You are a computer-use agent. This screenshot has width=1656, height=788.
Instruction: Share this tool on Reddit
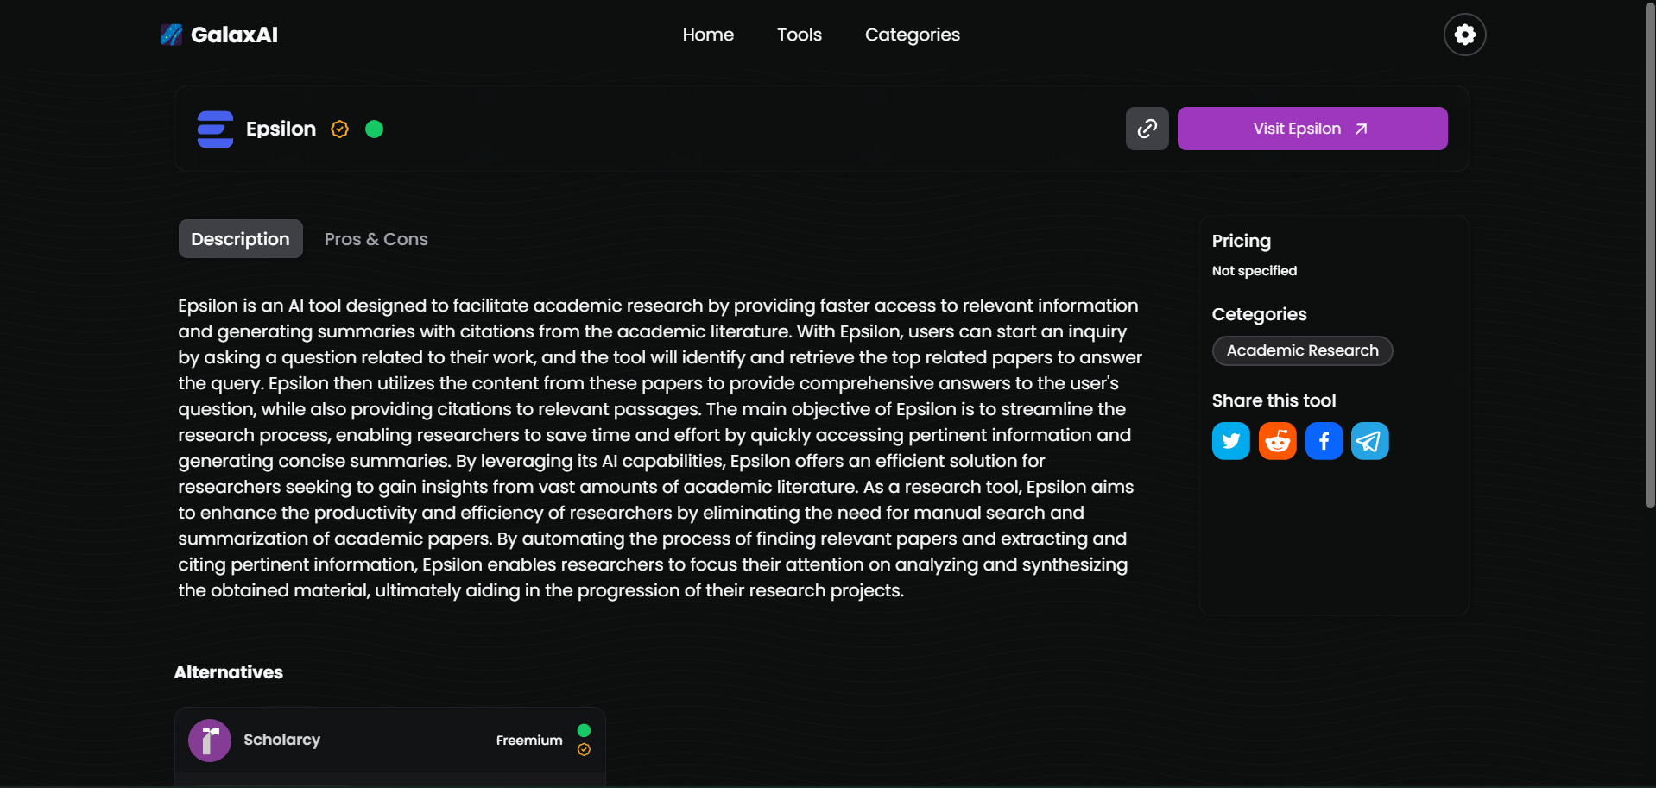coord(1277,441)
